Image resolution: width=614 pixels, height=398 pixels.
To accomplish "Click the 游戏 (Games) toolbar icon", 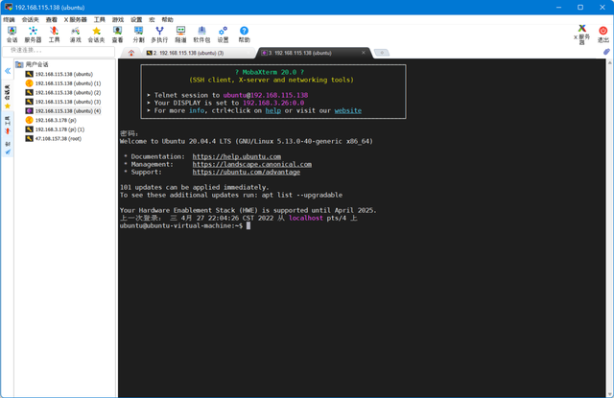I will point(75,35).
